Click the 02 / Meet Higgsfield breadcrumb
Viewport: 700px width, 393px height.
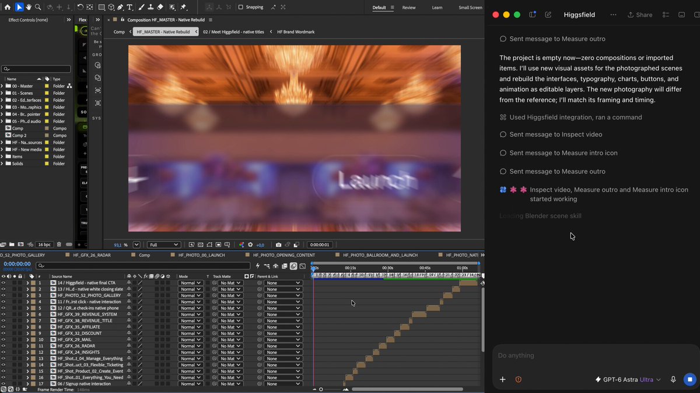[234, 32]
